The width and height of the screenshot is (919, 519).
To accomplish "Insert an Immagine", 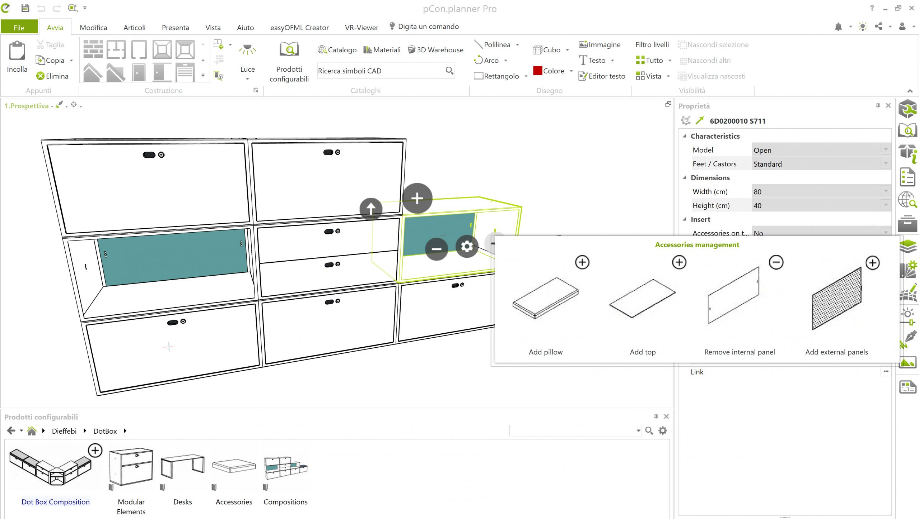I will coord(600,44).
